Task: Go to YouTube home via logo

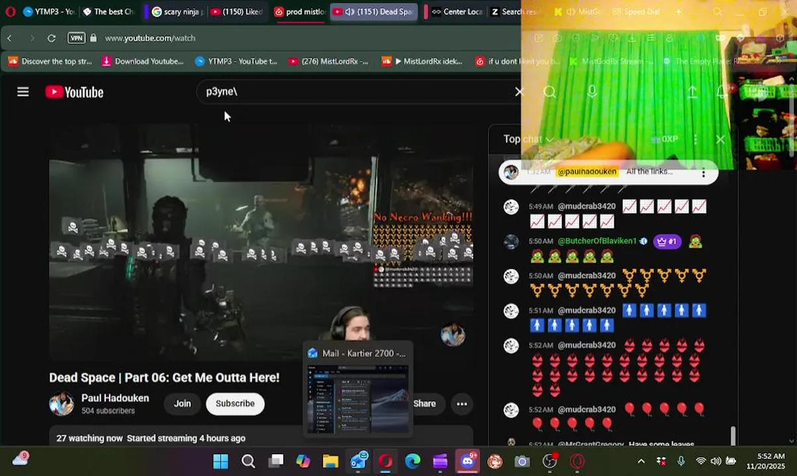Action: (74, 92)
